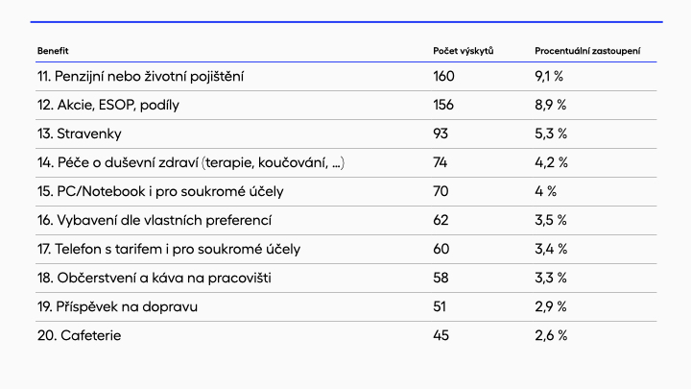
Task: Click the count value 93
Action: click(x=441, y=134)
